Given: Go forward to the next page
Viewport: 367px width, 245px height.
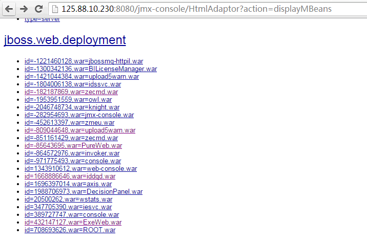Looking at the screenshot, I should (24, 9).
